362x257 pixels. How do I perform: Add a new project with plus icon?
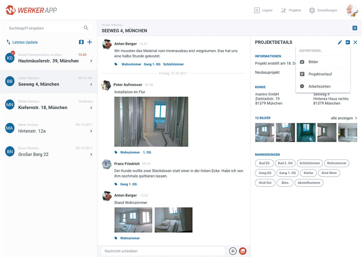(90, 42)
